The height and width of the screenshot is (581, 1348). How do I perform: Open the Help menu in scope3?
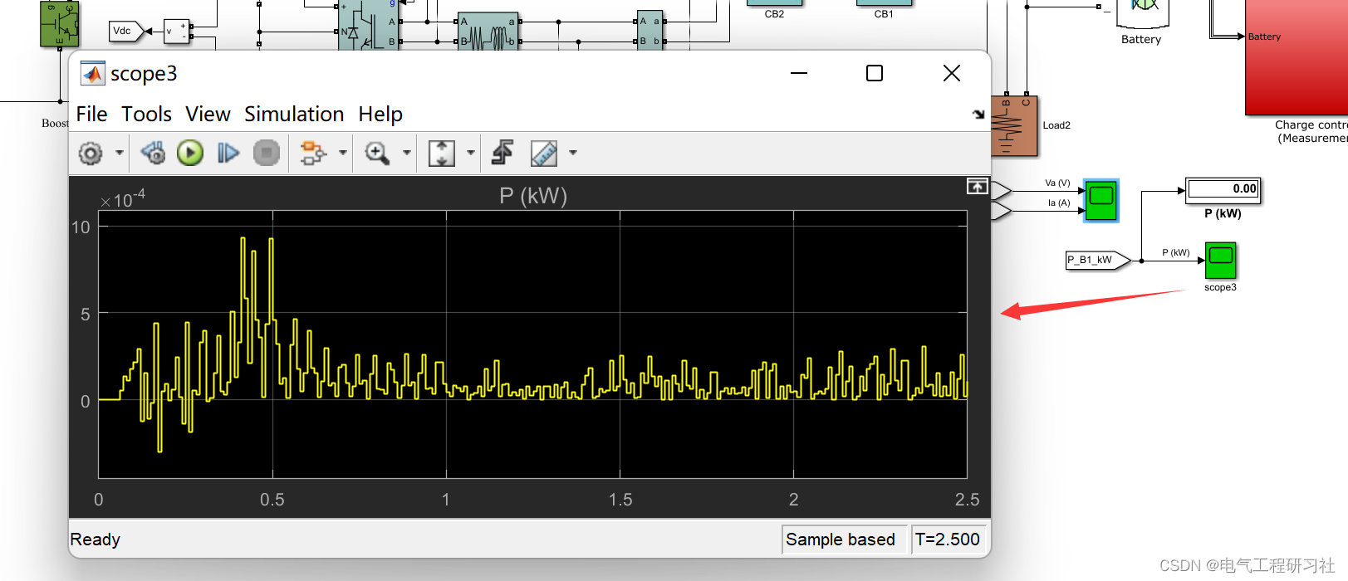click(380, 114)
